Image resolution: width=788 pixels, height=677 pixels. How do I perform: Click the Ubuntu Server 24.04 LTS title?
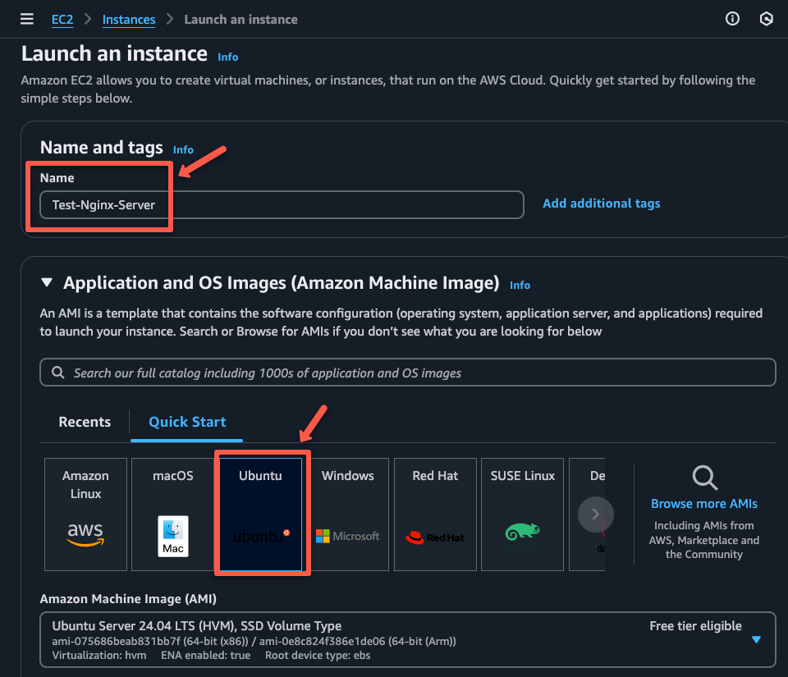point(196,626)
